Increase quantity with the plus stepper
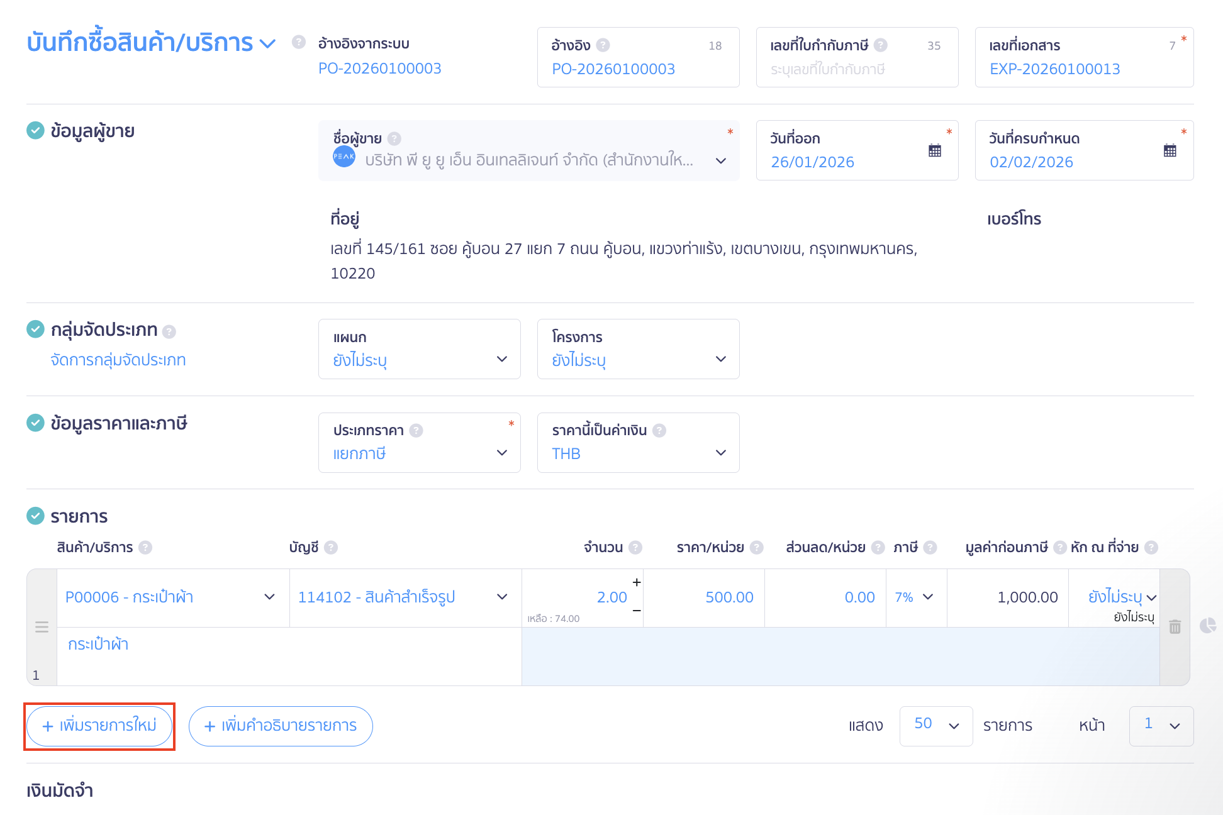The width and height of the screenshot is (1223, 815). [637, 582]
